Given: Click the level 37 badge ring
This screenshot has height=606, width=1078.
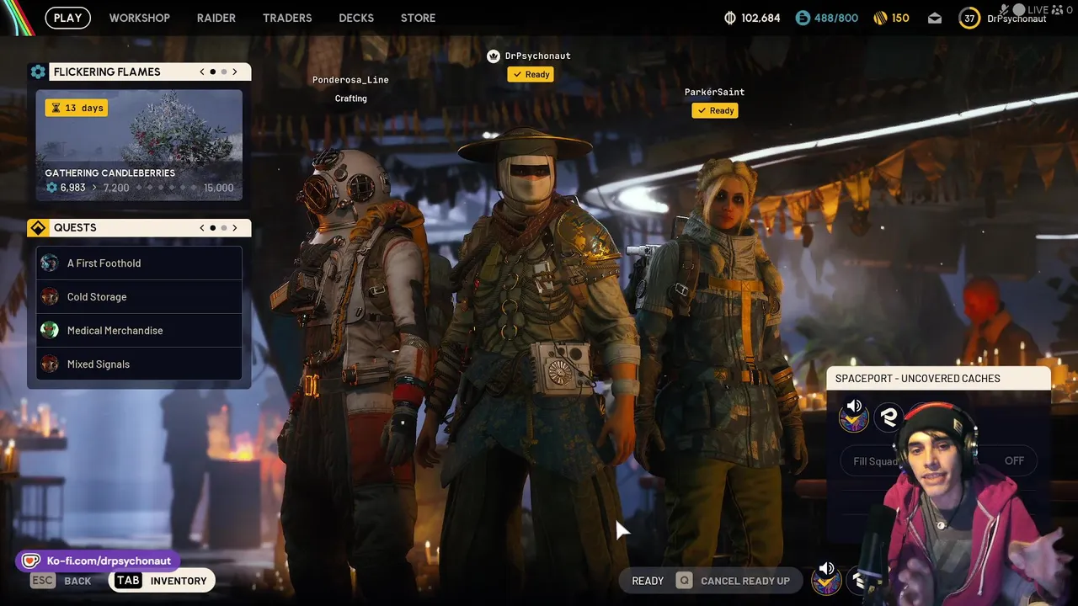Looking at the screenshot, I should 969,18.
